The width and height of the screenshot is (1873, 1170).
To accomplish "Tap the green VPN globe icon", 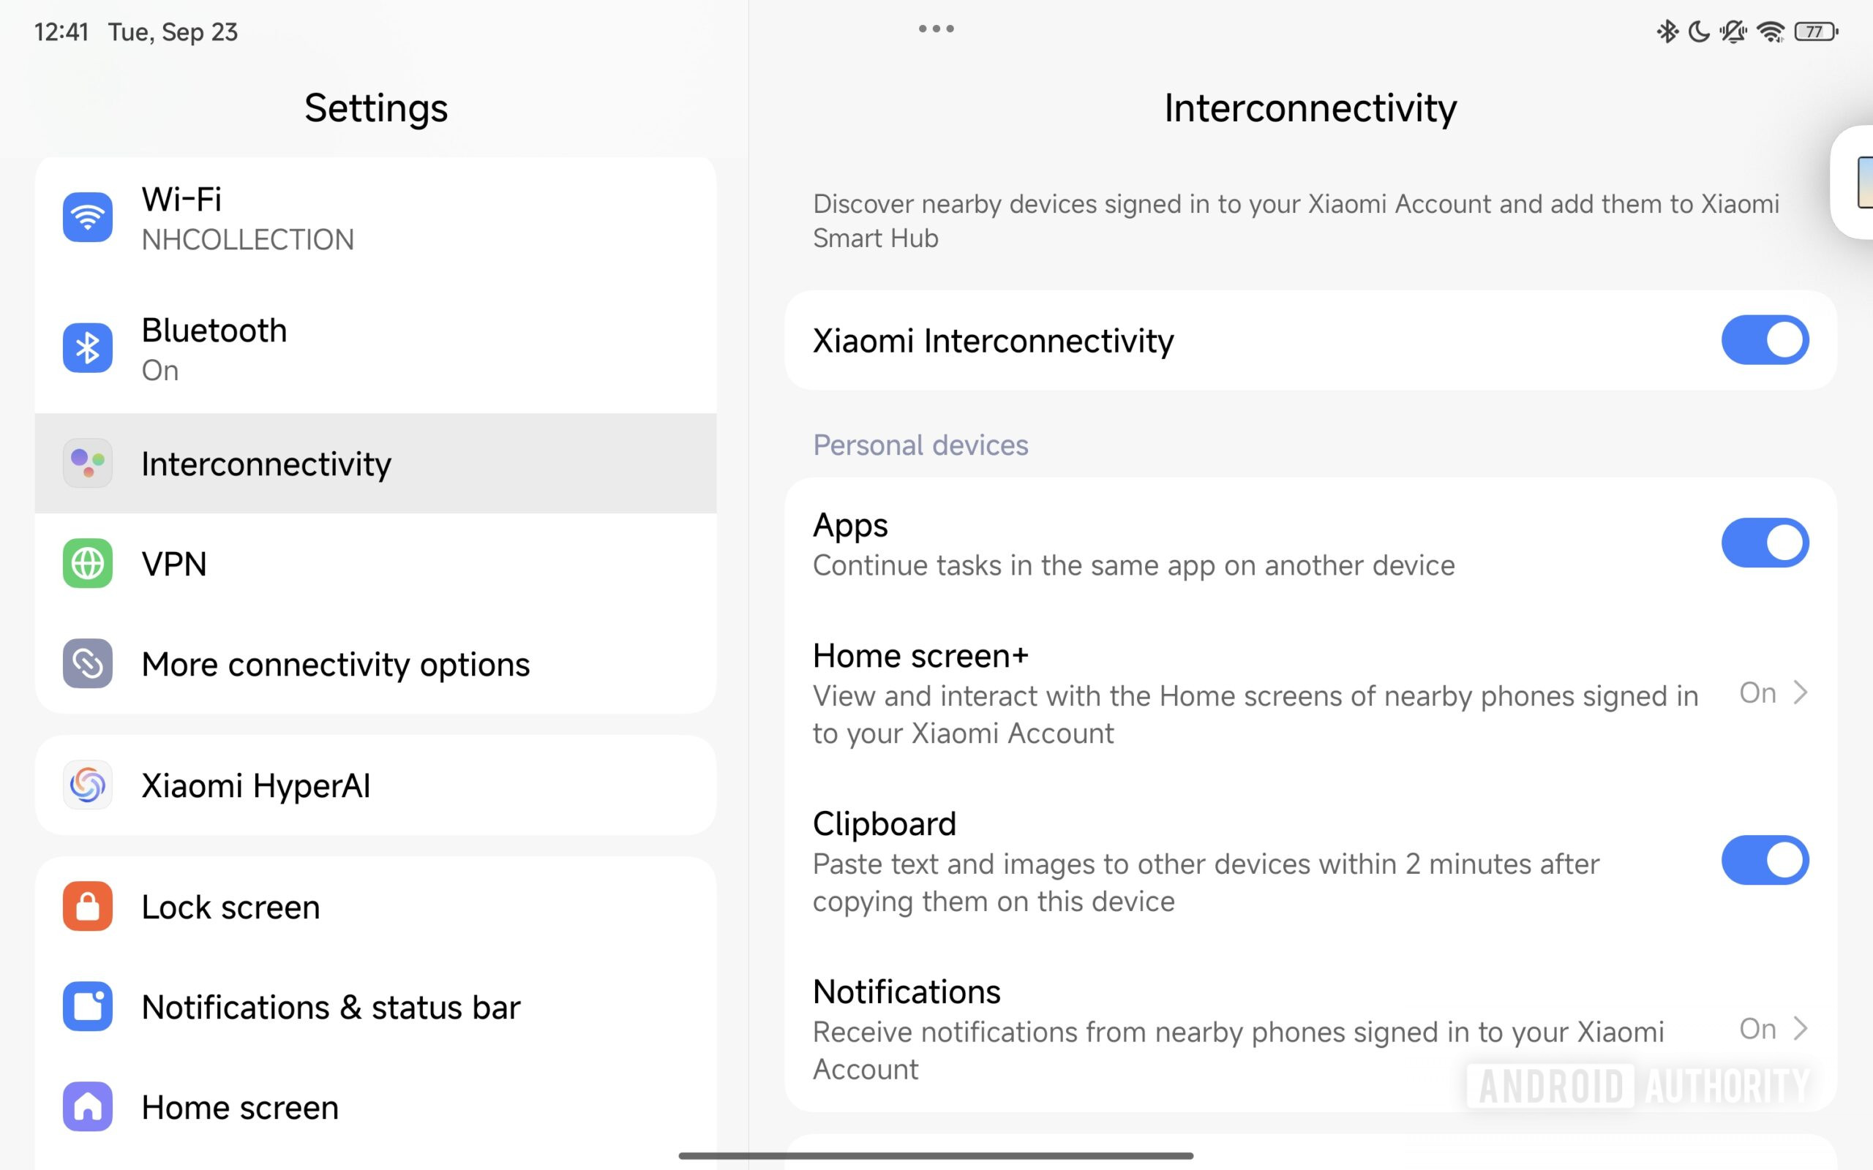I will [88, 563].
